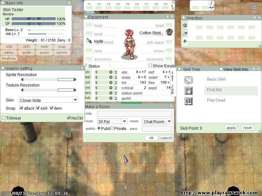Select the Play Dead skill name
Screen dimensions: 262x196
216,100
